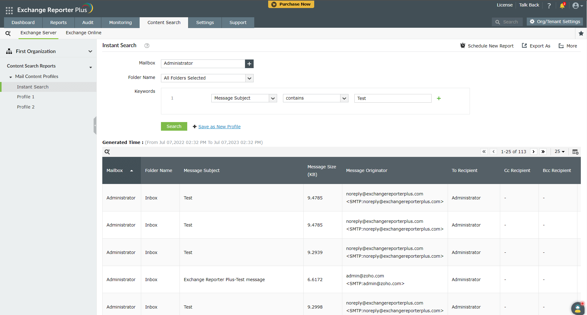Viewport: 587px width, 315px height.
Task: Add a column using the table-plus icon
Action: [575, 152]
